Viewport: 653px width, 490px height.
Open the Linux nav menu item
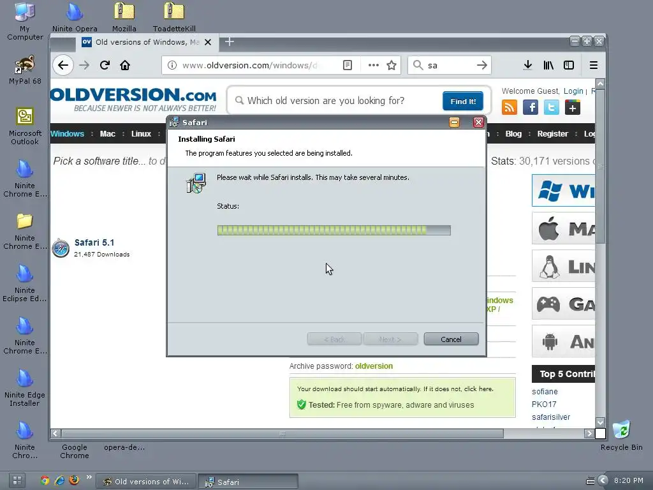(141, 134)
